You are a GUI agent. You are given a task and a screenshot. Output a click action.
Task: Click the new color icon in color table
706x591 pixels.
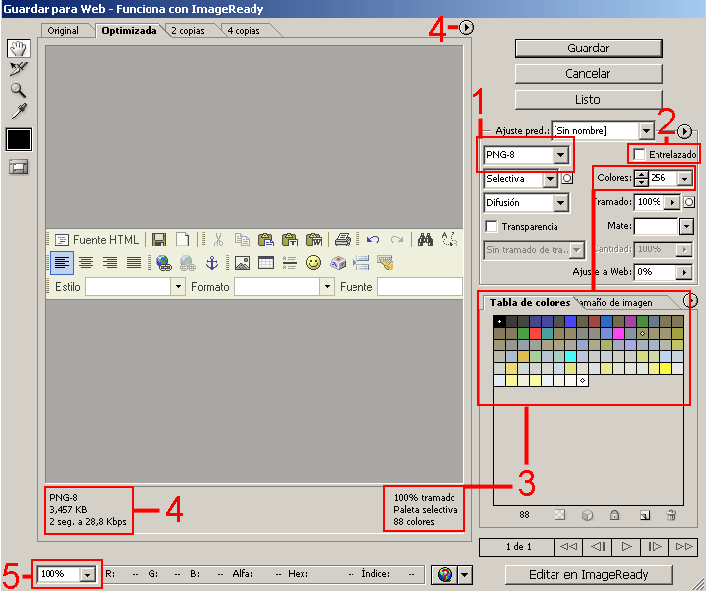(644, 515)
